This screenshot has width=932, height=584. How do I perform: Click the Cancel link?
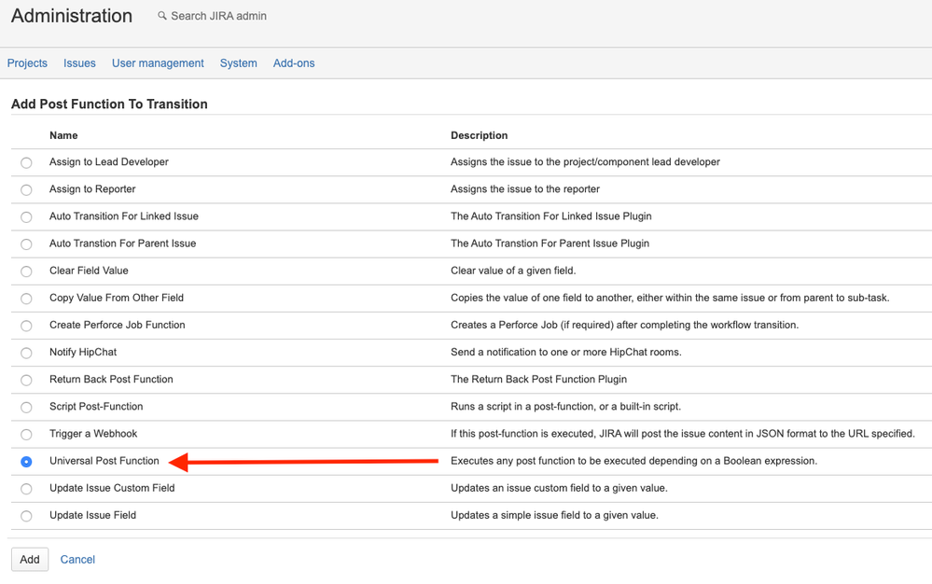tap(77, 560)
